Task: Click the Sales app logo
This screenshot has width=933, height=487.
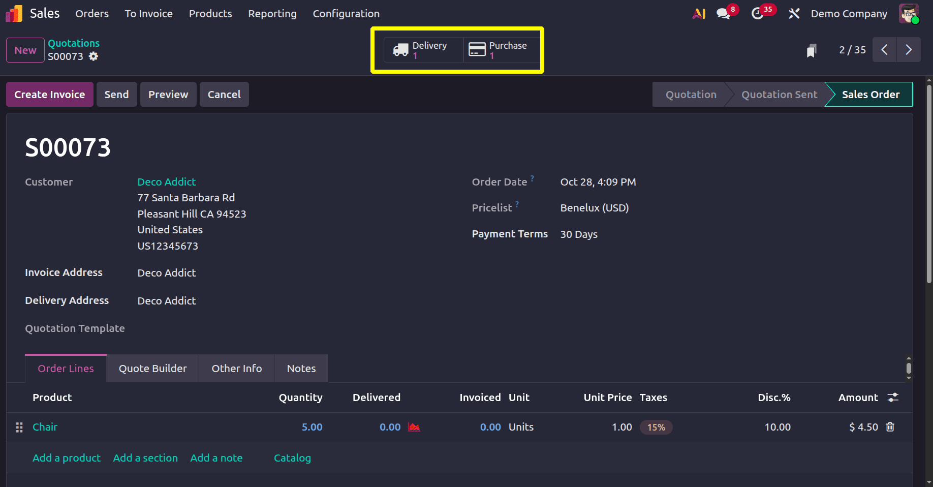Action: click(x=13, y=13)
